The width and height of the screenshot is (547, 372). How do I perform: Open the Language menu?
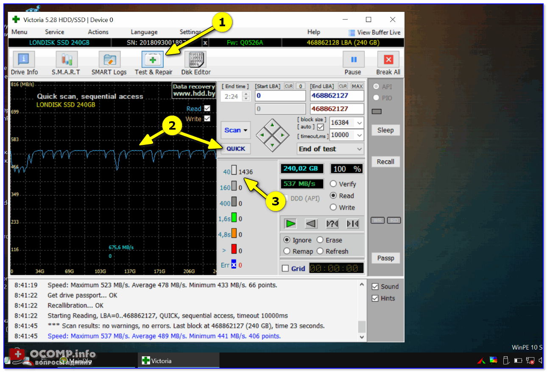(144, 32)
